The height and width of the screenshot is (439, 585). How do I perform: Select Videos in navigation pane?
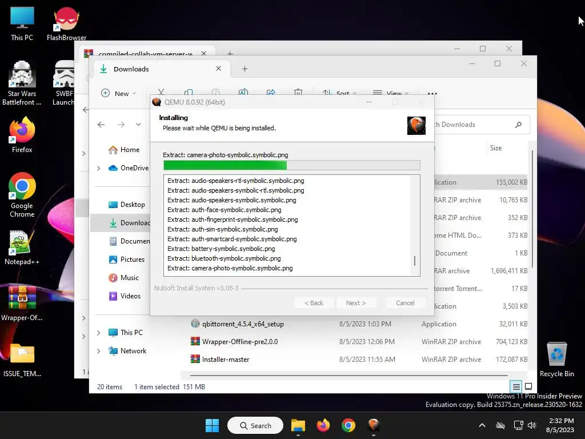pos(125,296)
